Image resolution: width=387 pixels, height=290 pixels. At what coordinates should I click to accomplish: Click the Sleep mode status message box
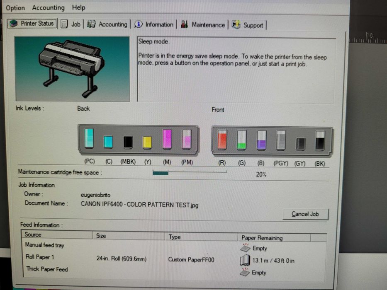236,69
